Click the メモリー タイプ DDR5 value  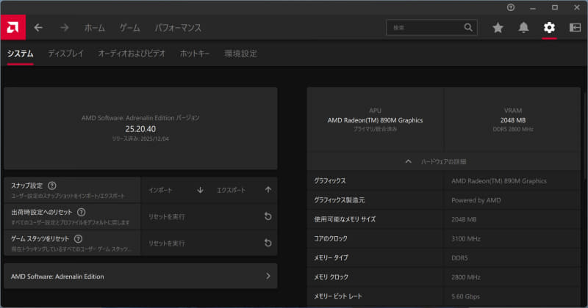pos(459,258)
